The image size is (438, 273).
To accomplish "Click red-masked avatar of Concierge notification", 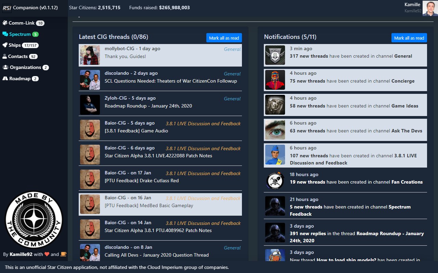I will point(275,80).
